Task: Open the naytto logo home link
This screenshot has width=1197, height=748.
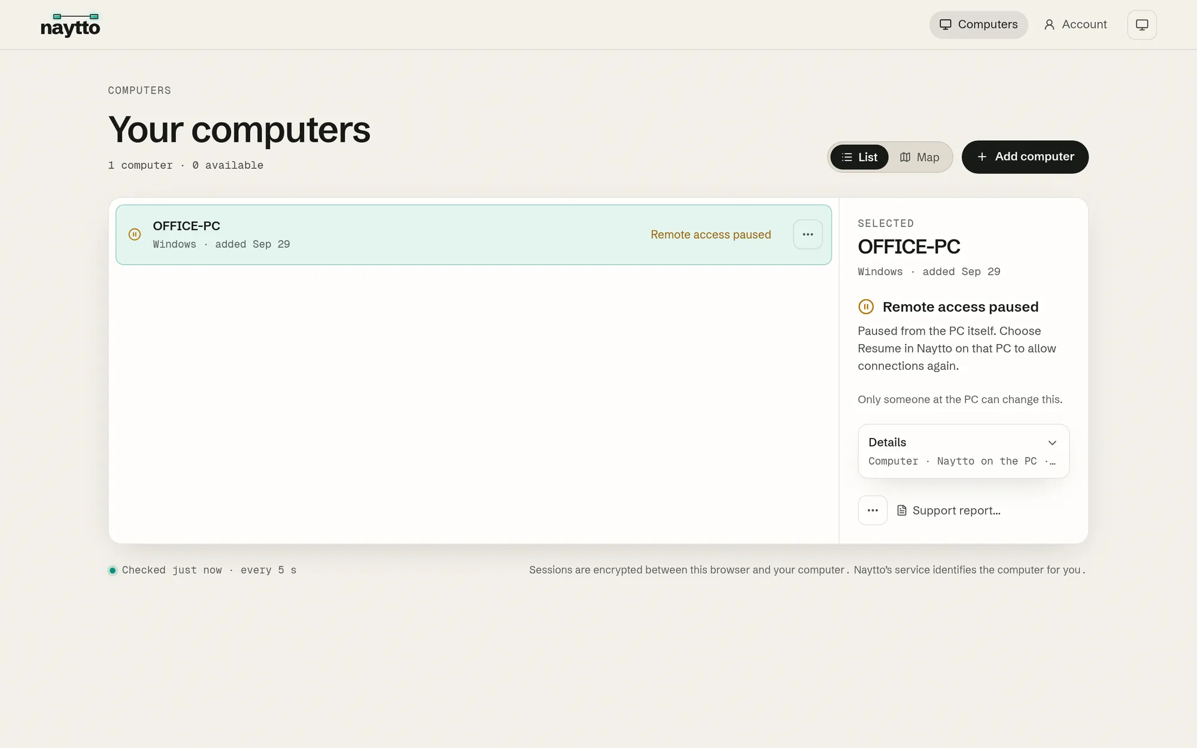Action: coord(71,25)
